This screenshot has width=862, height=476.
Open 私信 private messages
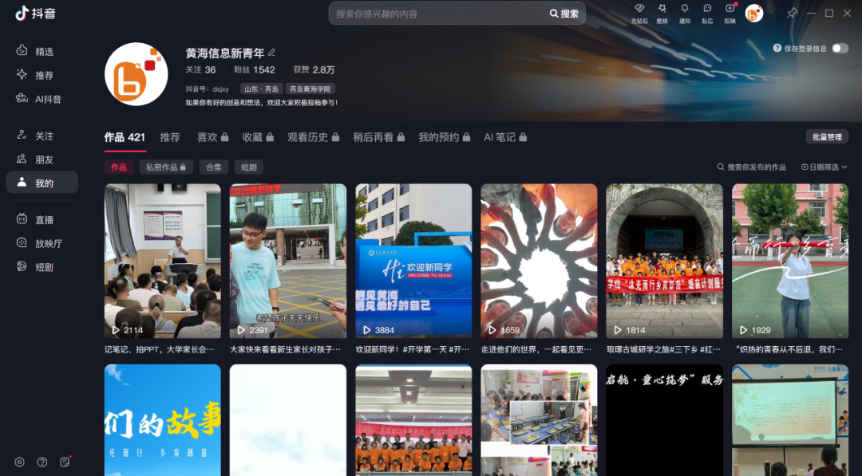pos(707,12)
